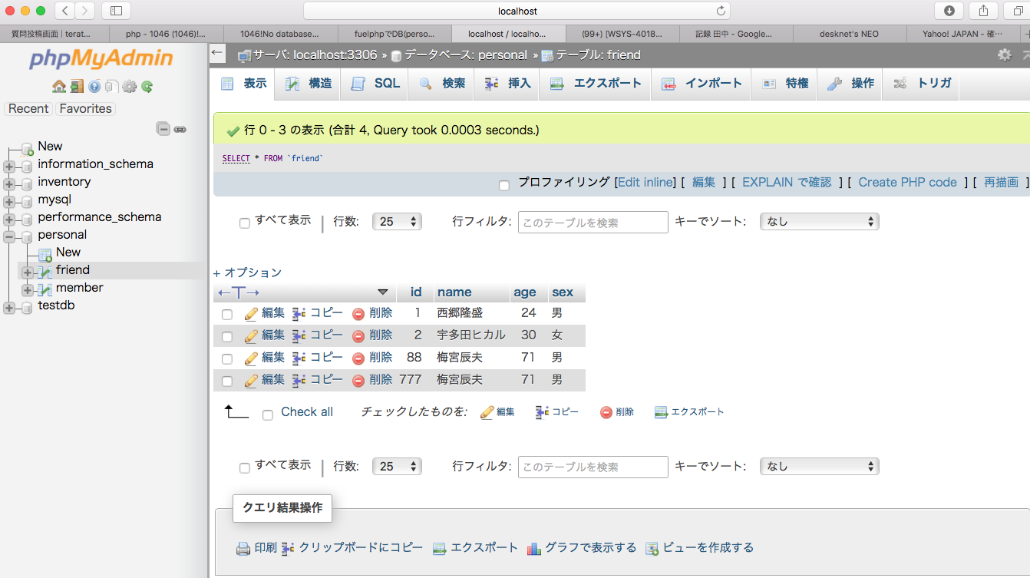1030x578 pixels.
Task: Check the row checkbox for 梅宮辰夫 id 777
Action: click(x=226, y=380)
